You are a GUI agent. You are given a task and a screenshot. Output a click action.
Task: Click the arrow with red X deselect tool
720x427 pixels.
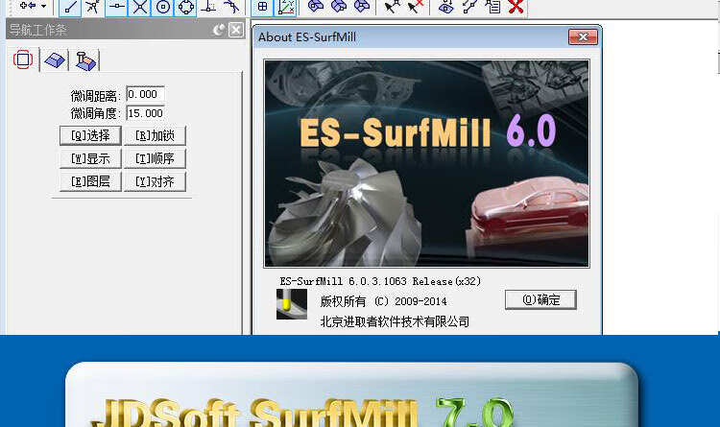tap(415, 7)
